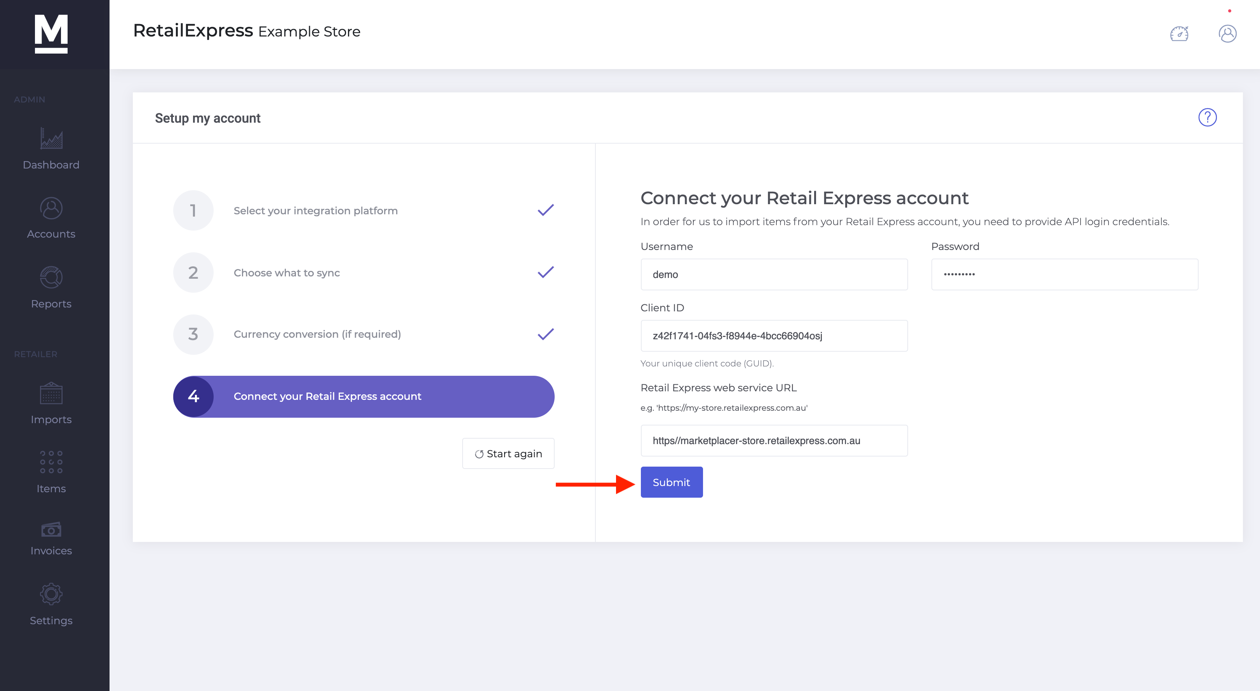The image size is (1260, 691).
Task: Click the Marketplacer M logo
Action: click(x=51, y=34)
